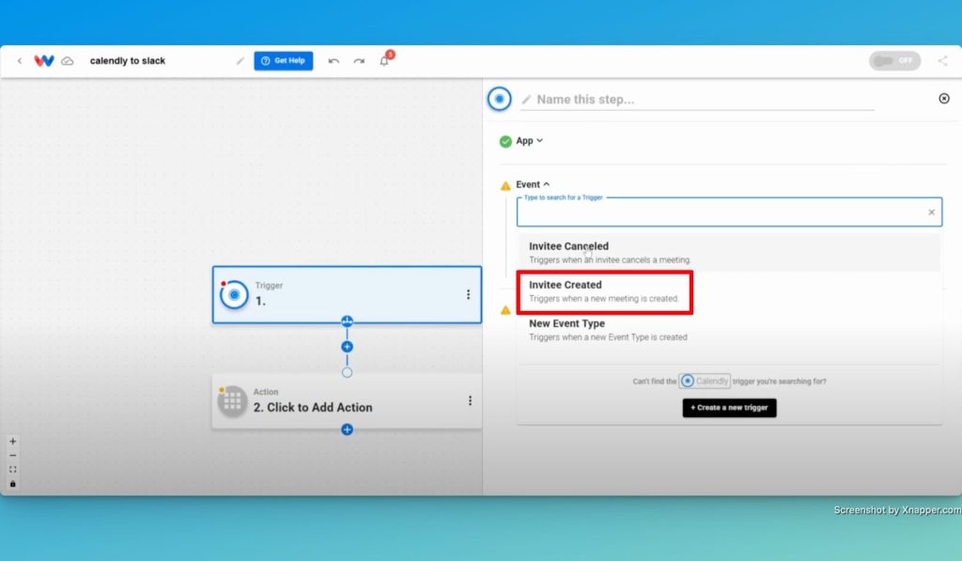Close the step configuration panel
This screenshot has height=561, width=962.
tap(944, 99)
